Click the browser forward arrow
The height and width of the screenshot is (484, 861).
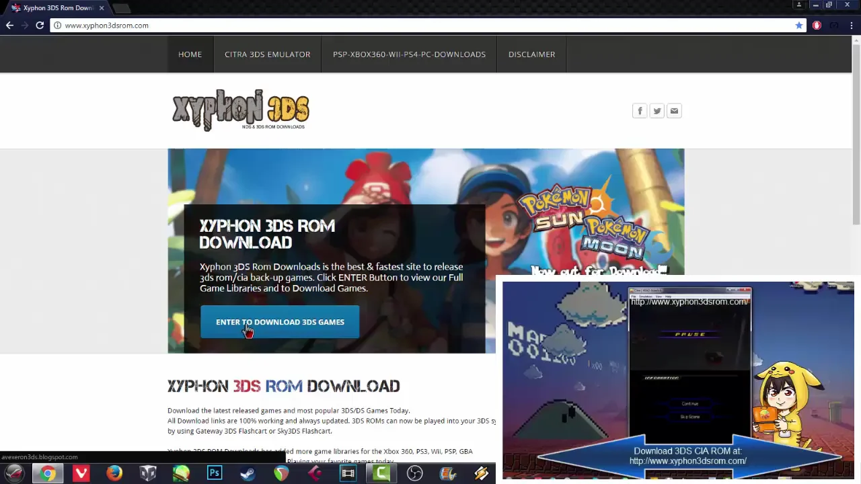click(x=25, y=25)
